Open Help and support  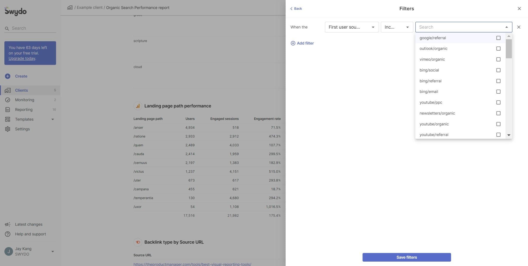point(30,234)
